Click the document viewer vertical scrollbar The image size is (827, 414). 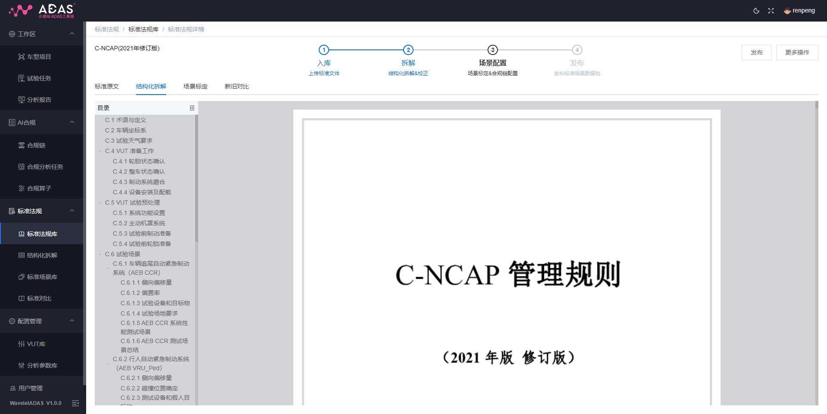[817, 253]
